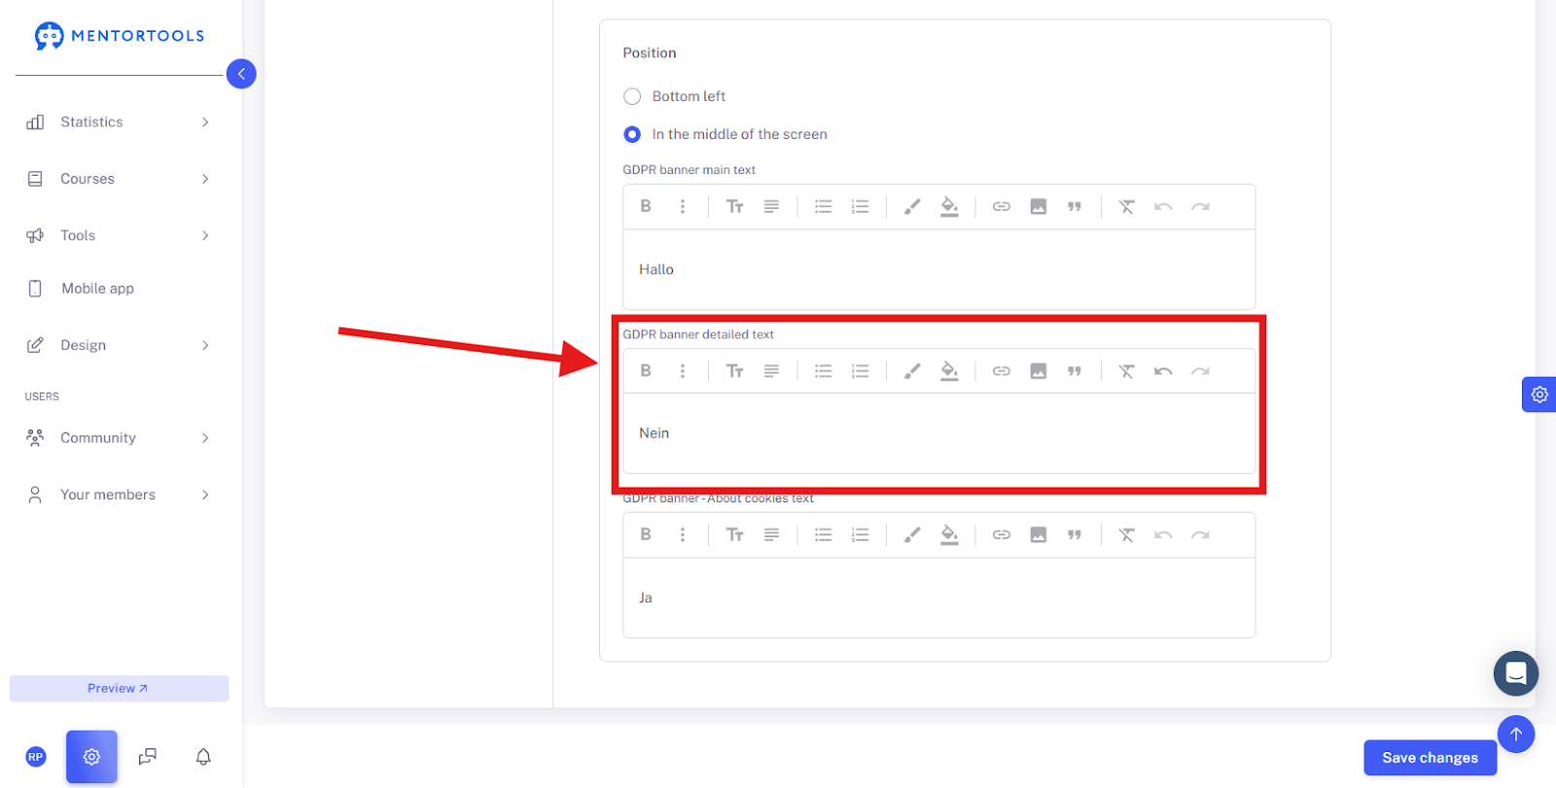Insert link in About cookies editor

pyautogui.click(x=1002, y=534)
